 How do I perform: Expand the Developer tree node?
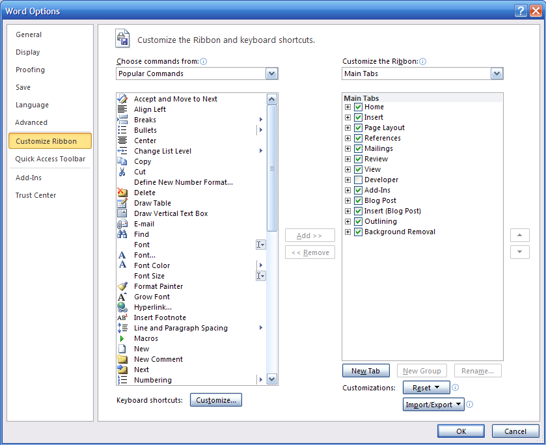click(348, 180)
